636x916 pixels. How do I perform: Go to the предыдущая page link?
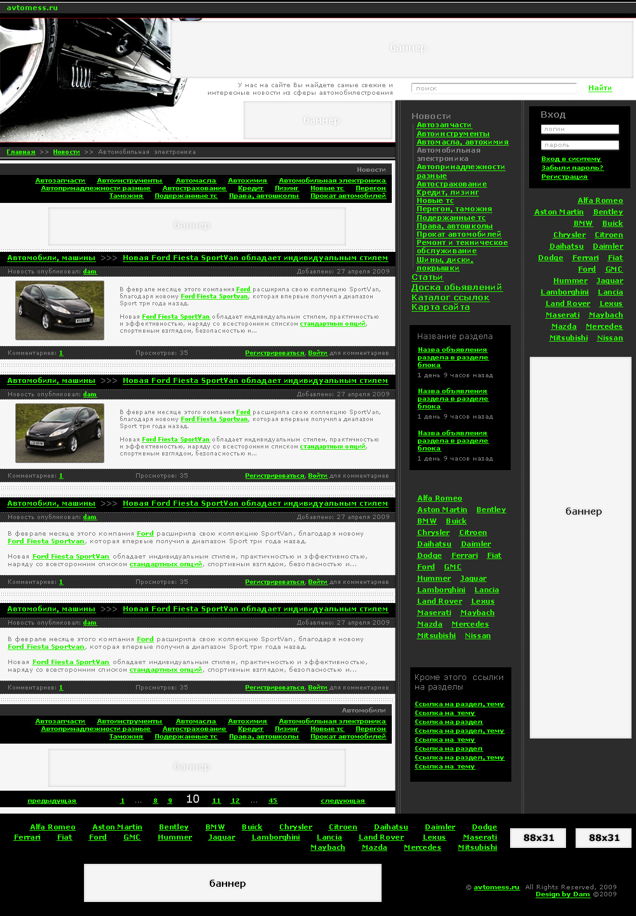pos(52,801)
